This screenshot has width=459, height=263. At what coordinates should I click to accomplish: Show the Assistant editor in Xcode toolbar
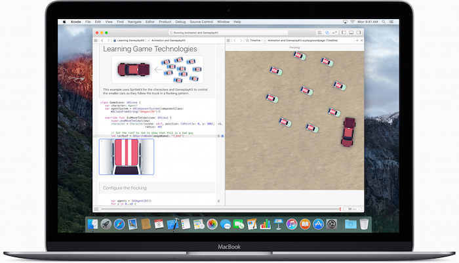pyautogui.click(x=327, y=33)
